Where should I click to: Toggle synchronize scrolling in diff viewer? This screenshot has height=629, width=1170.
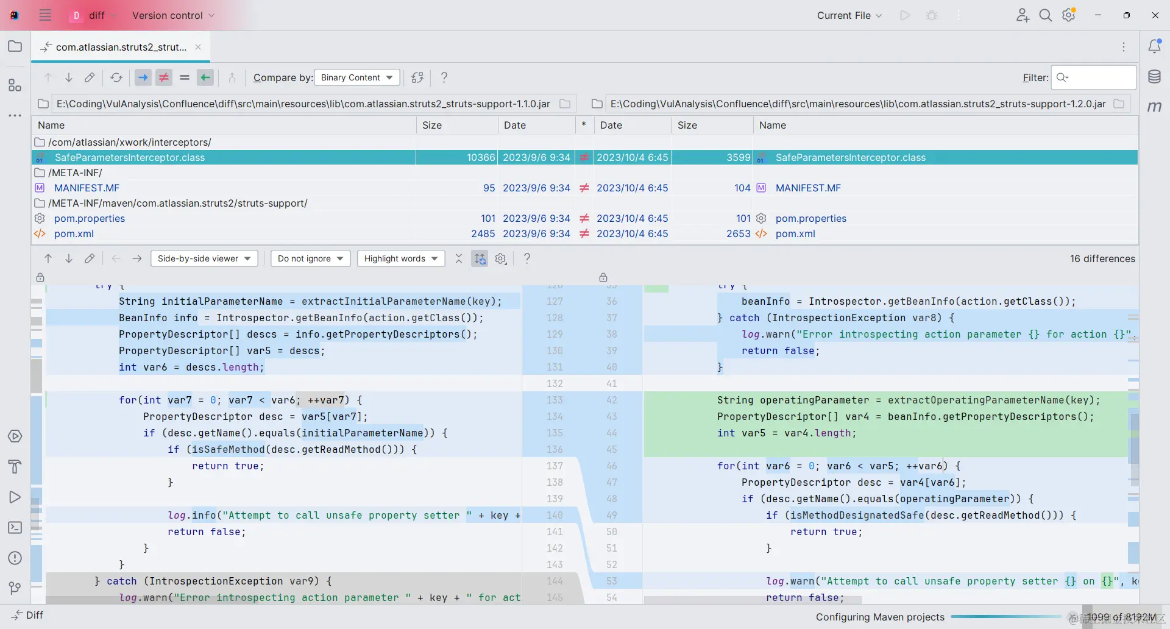coord(480,258)
